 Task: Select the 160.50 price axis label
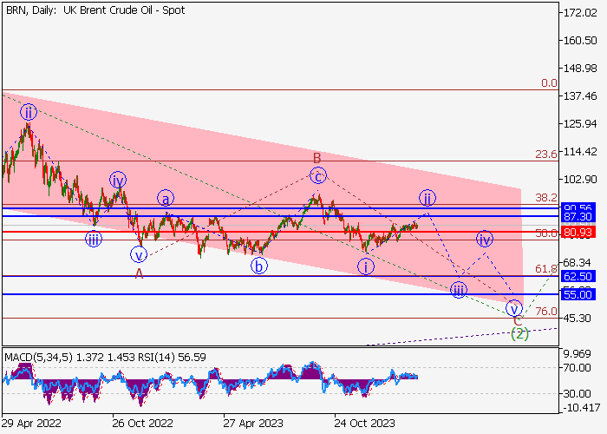[x=580, y=41]
